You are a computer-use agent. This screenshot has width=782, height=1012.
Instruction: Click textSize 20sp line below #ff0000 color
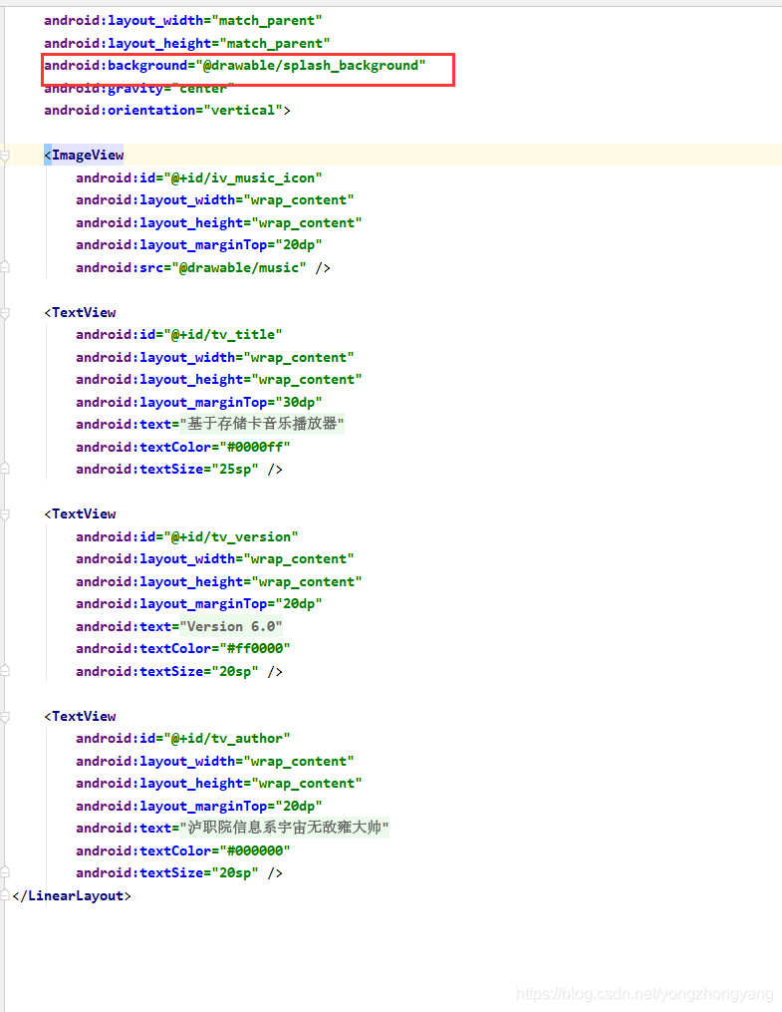(x=179, y=671)
